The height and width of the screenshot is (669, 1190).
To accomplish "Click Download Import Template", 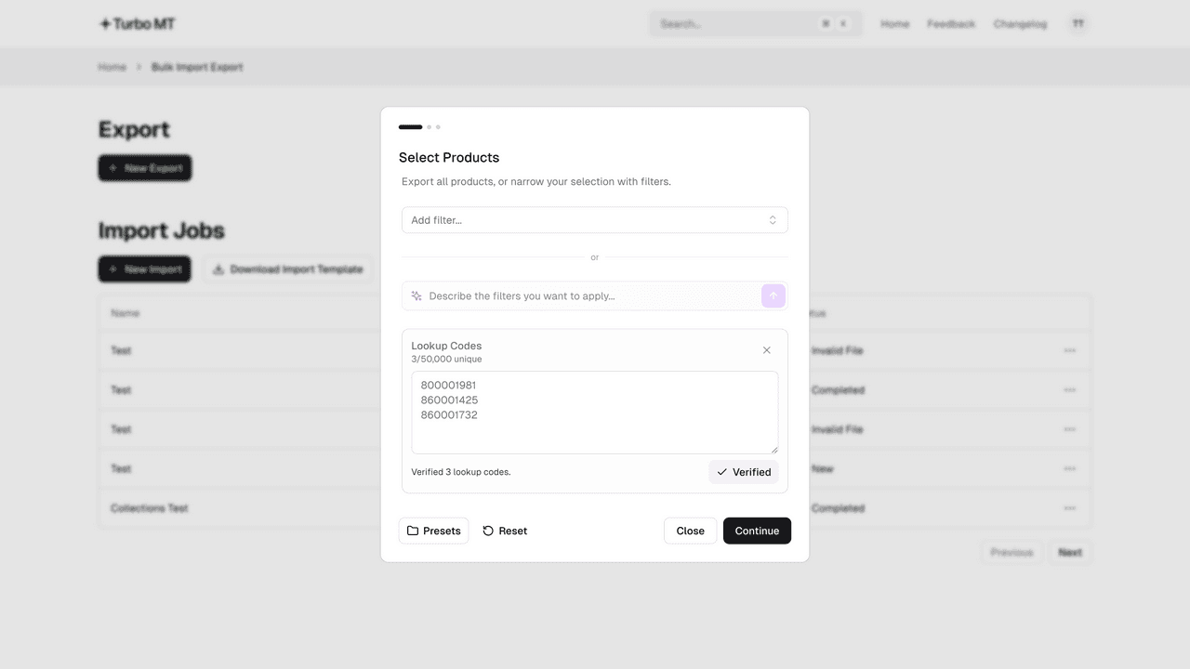I will pos(288,269).
